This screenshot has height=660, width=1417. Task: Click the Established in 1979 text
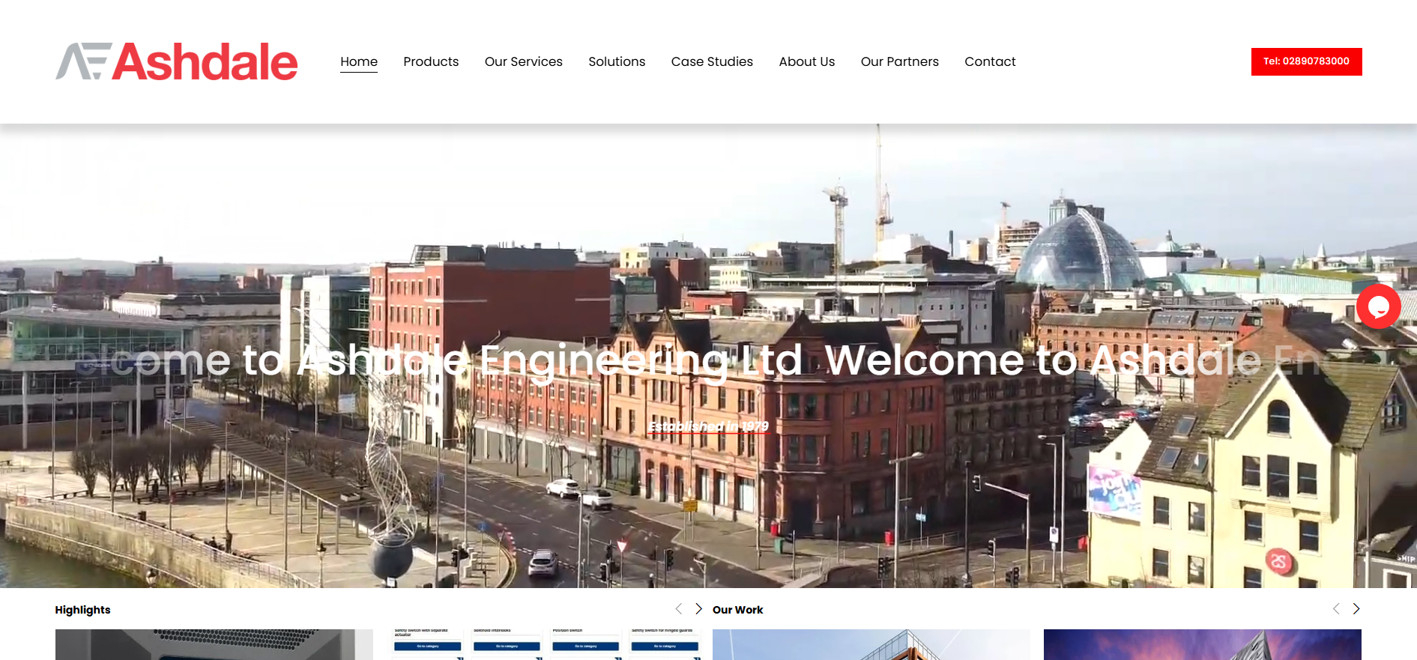[x=708, y=426]
